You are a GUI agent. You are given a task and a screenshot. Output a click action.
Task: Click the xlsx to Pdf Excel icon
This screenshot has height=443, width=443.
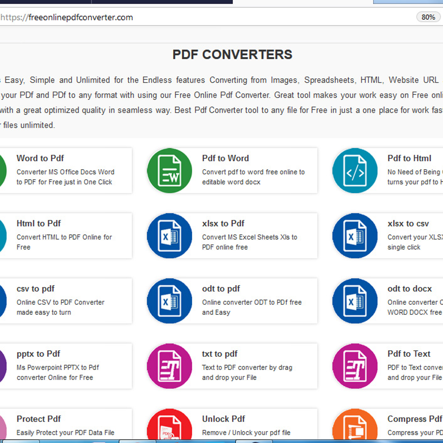(169, 235)
